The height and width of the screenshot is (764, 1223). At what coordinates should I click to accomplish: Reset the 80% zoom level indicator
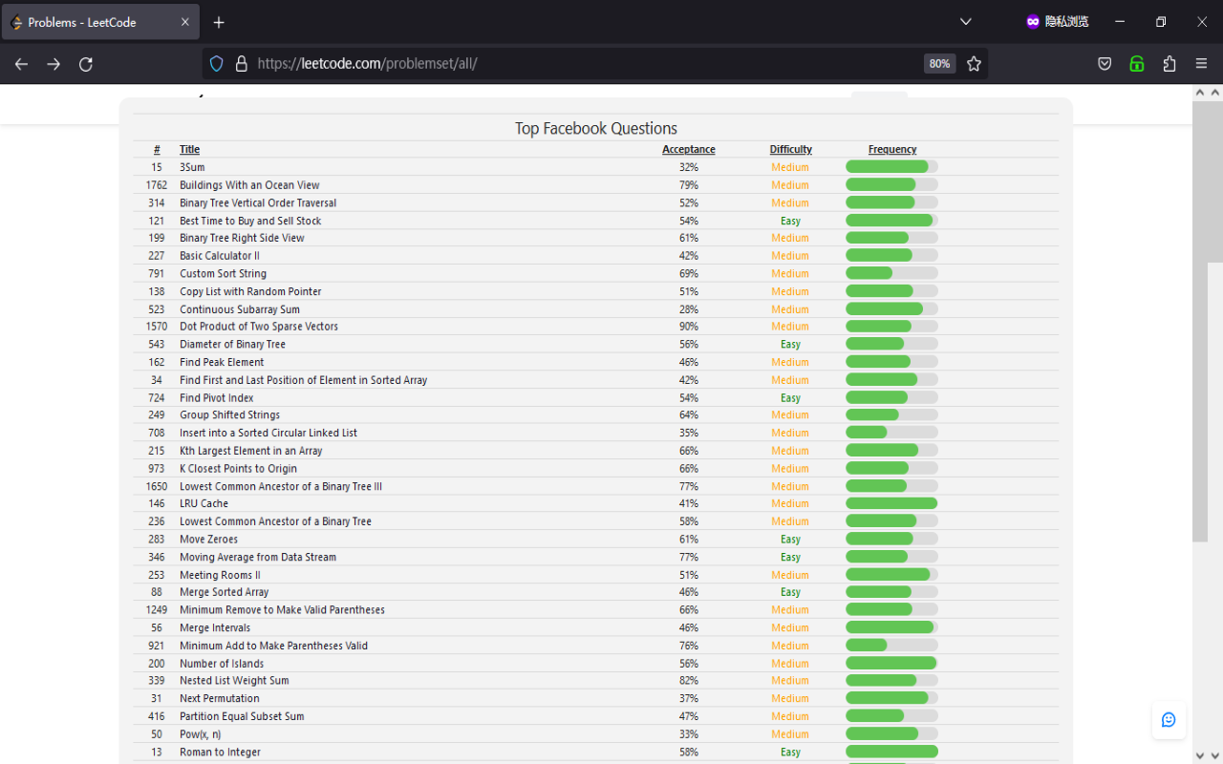click(939, 64)
